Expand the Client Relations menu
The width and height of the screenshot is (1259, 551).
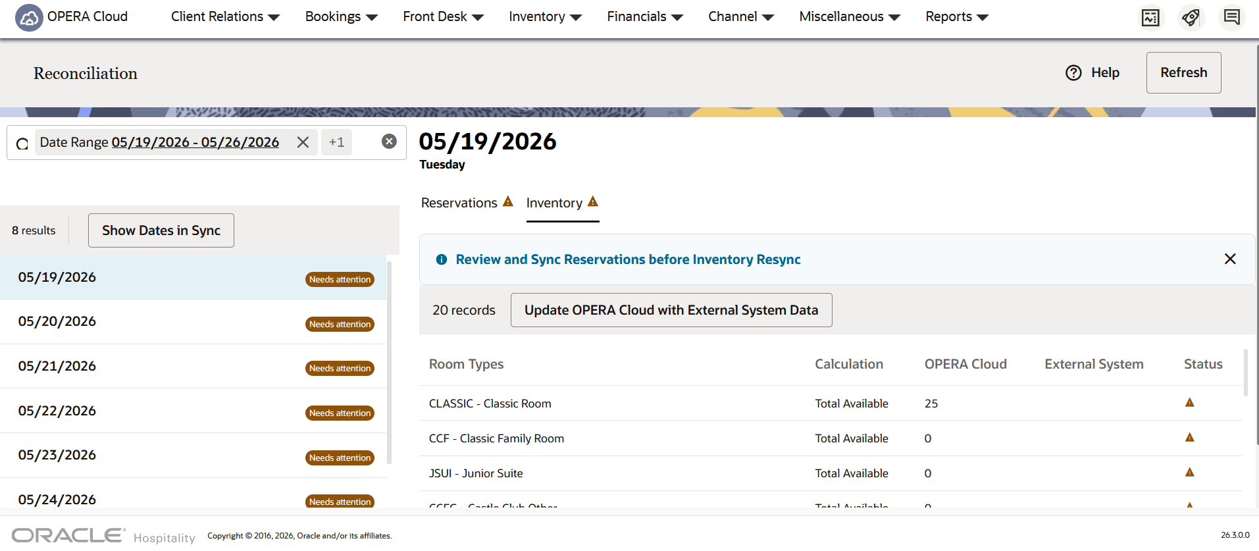[225, 16]
